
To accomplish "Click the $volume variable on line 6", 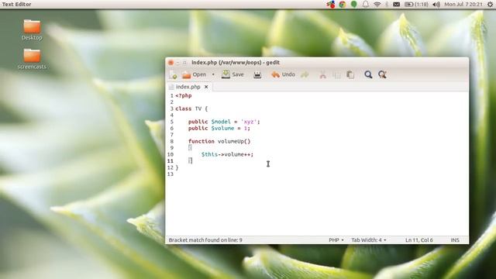I will [x=222, y=129].
